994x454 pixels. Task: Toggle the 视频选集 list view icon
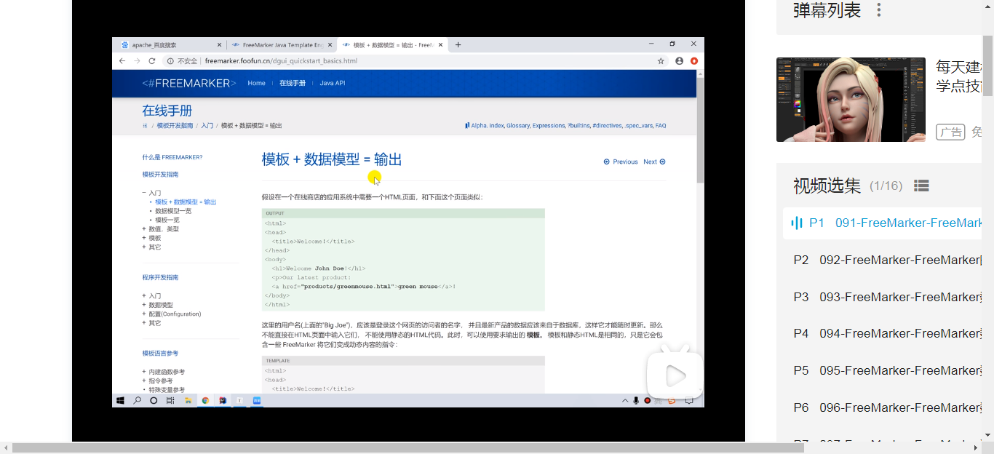point(921,186)
